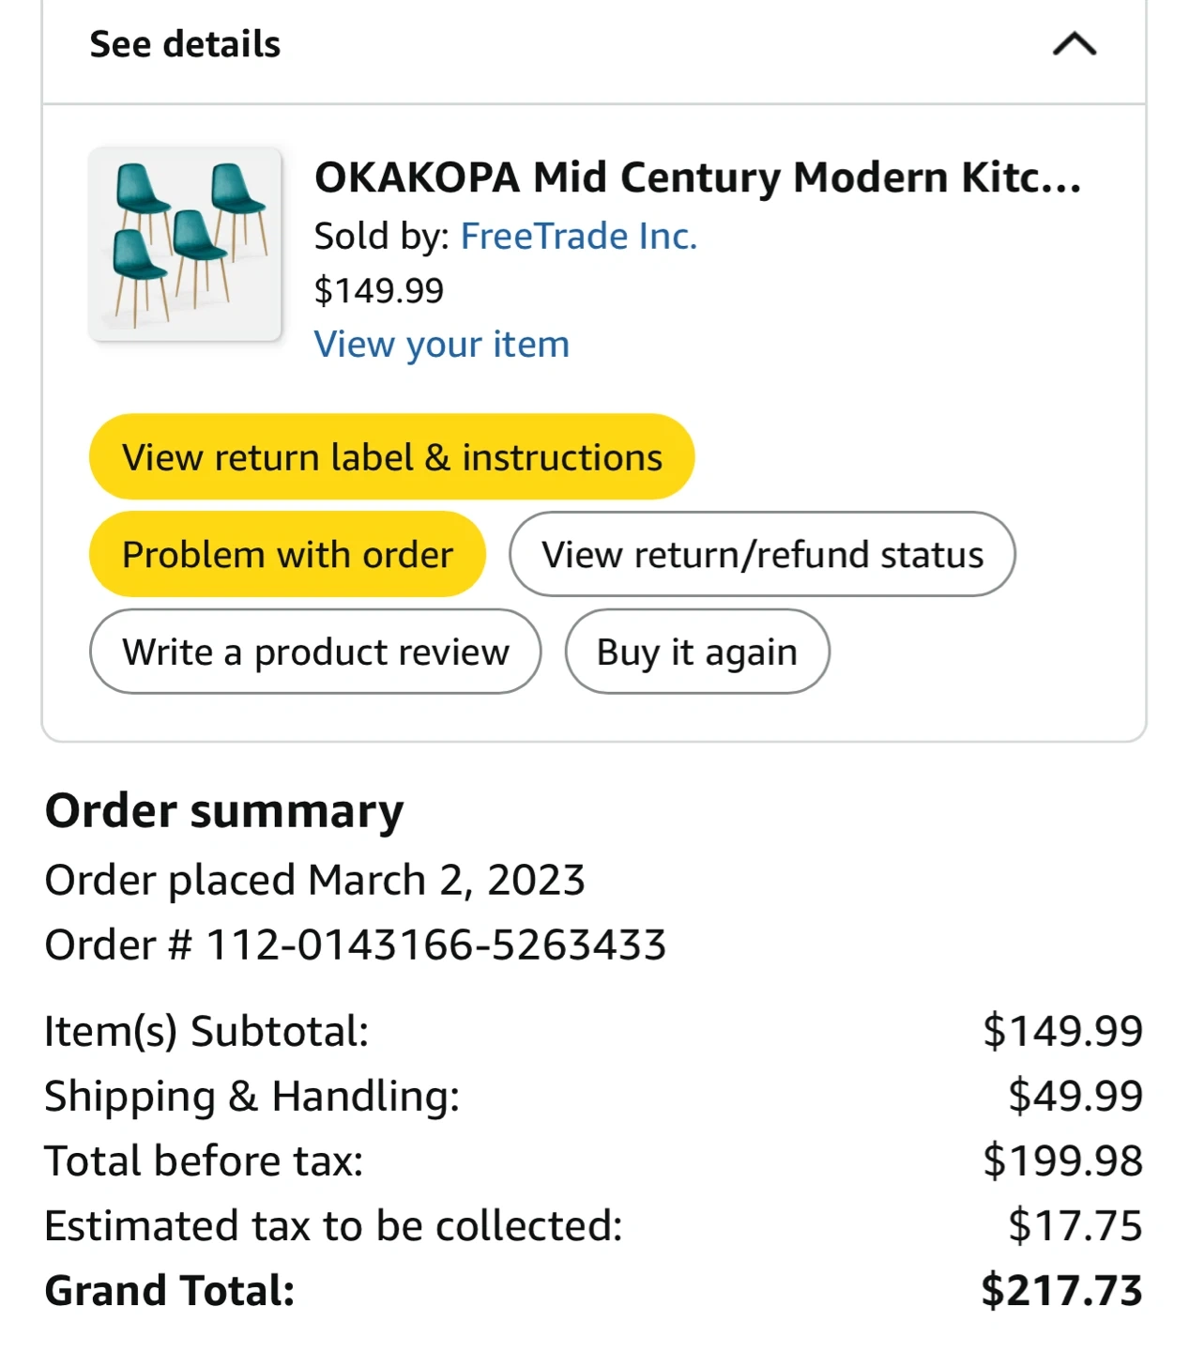Viewport: 1189px width, 1352px height.
Task: Tap the See details header text
Action: (x=185, y=44)
